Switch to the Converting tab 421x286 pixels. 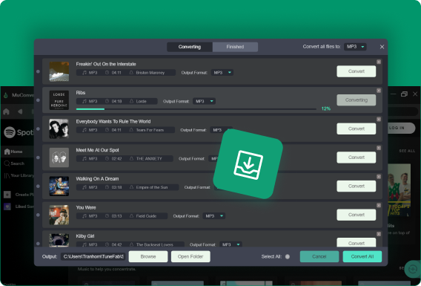click(x=190, y=47)
